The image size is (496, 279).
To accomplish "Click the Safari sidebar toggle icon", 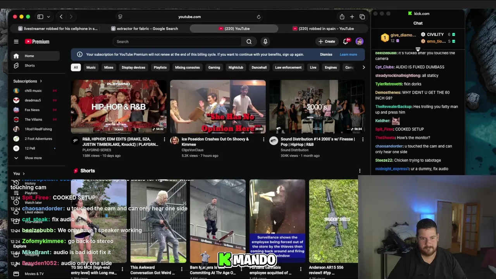I will click(x=40, y=17).
